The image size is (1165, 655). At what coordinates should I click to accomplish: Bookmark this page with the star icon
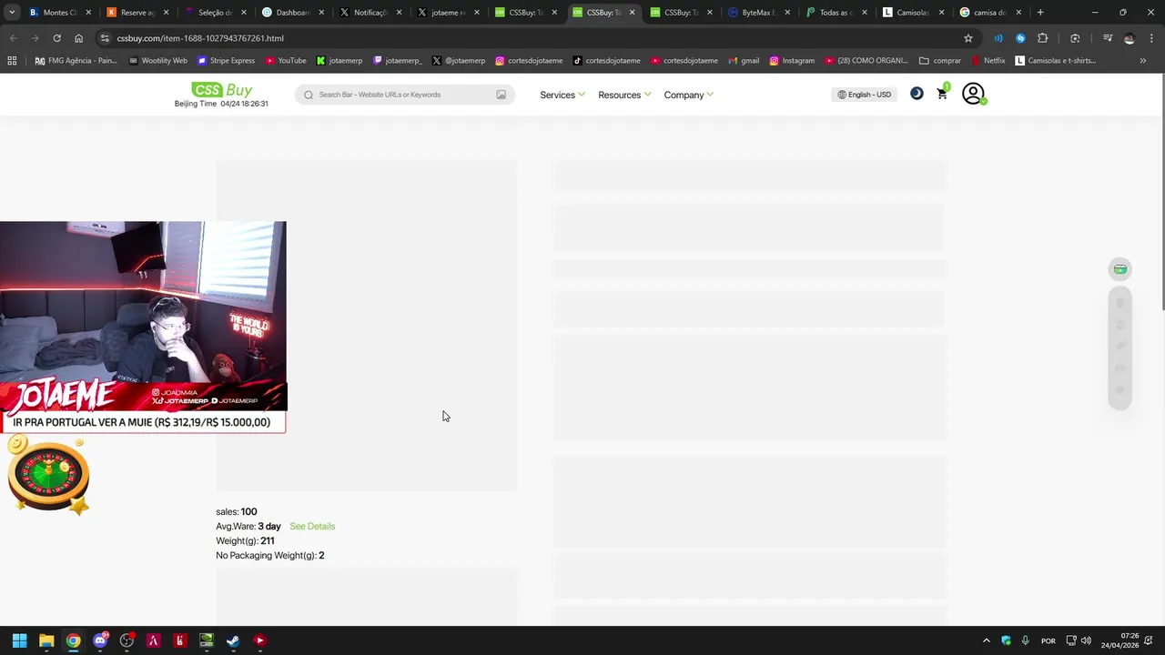(x=968, y=38)
